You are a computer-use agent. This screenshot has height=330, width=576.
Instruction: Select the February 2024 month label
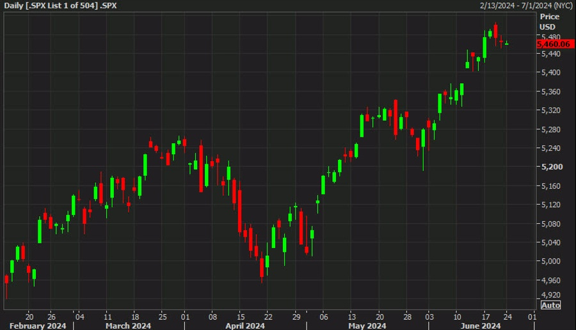coord(38,326)
